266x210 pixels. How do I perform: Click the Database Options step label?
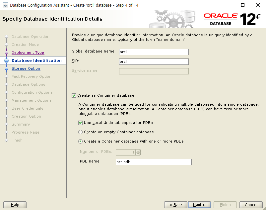(28, 84)
